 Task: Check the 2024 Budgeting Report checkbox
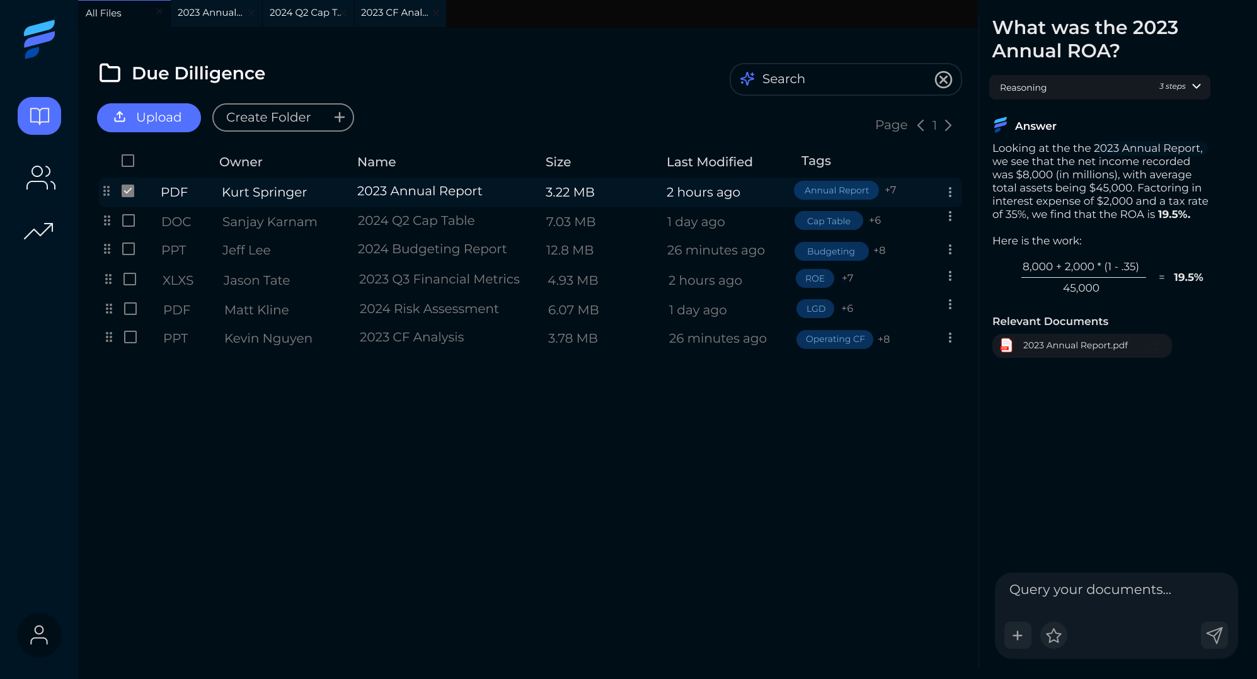pyautogui.click(x=129, y=249)
